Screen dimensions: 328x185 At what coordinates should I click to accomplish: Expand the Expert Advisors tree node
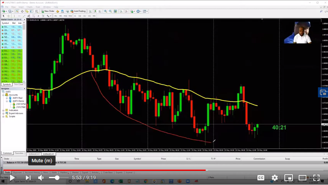click(3, 113)
